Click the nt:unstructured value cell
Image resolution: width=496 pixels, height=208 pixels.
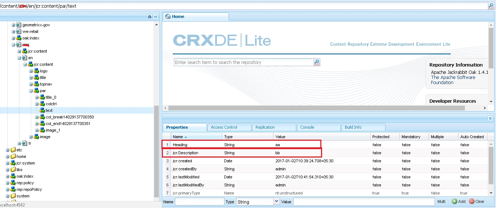(289, 193)
